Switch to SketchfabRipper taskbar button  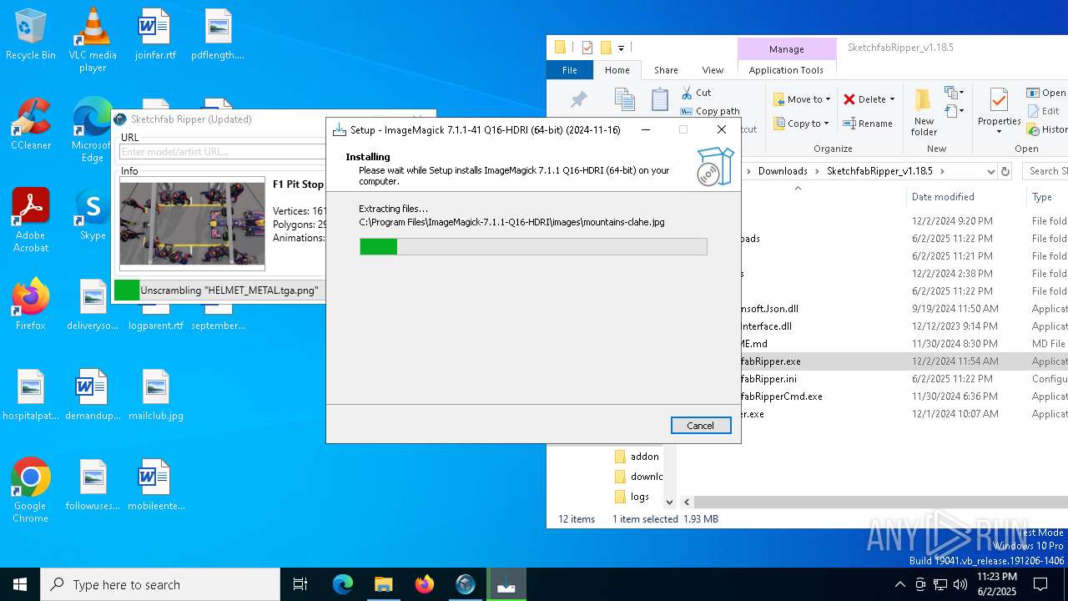tap(466, 584)
